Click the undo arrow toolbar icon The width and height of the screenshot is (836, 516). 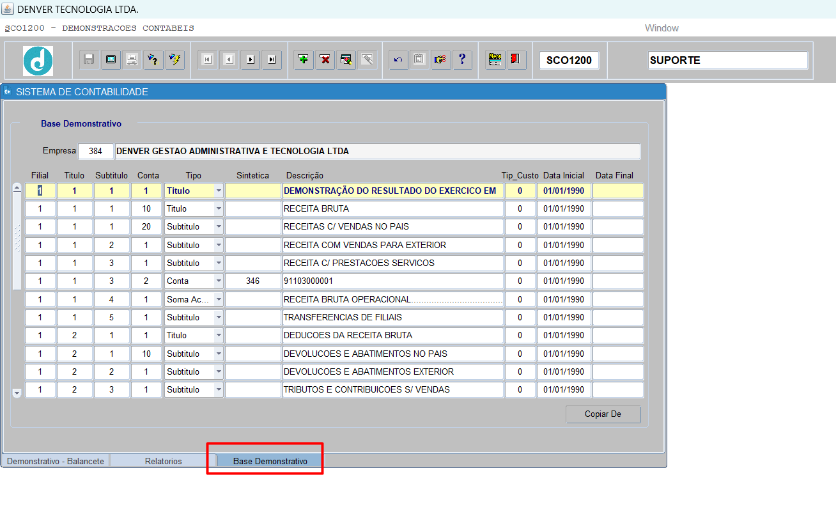point(398,59)
